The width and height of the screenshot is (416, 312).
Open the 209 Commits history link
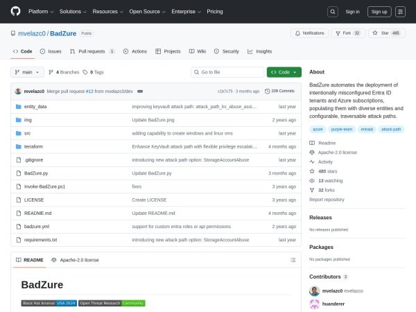click(x=279, y=91)
